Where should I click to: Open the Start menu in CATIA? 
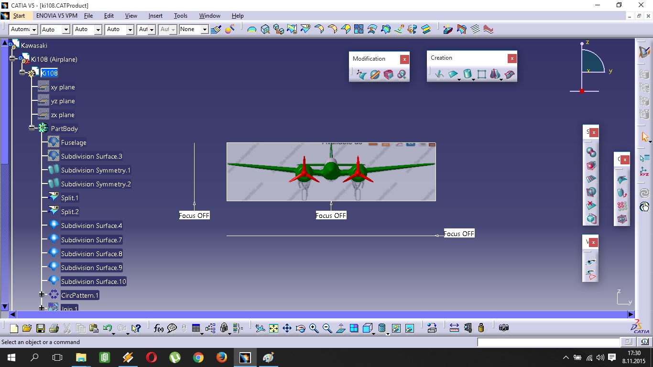pyautogui.click(x=19, y=16)
